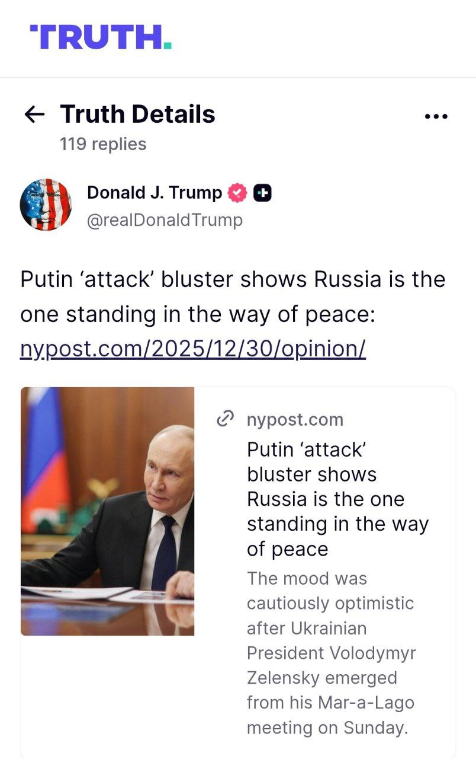Click the dark plus badge beside name
The height and width of the screenshot is (759, 476).
tap(262, 193)
